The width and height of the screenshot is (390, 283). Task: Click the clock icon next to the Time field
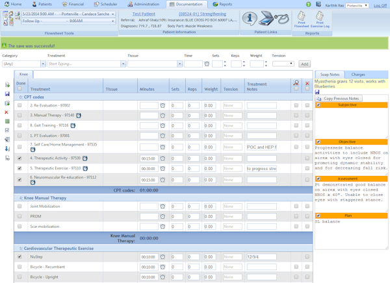click(x=207, y=64)
